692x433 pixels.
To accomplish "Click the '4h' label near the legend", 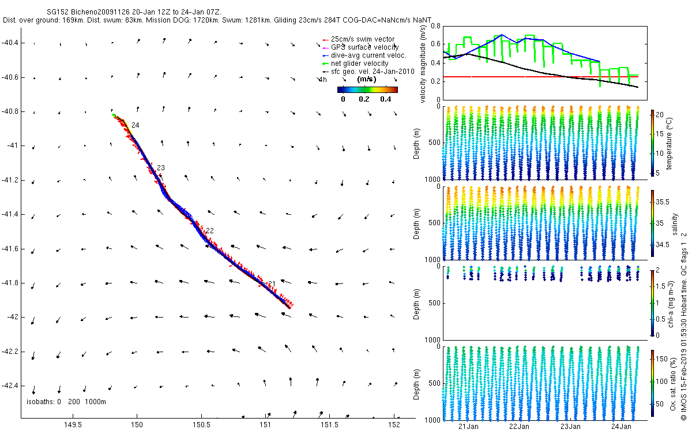I will coord(323,80).
